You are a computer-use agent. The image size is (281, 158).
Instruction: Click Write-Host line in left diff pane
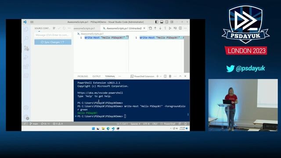[107, 38]
